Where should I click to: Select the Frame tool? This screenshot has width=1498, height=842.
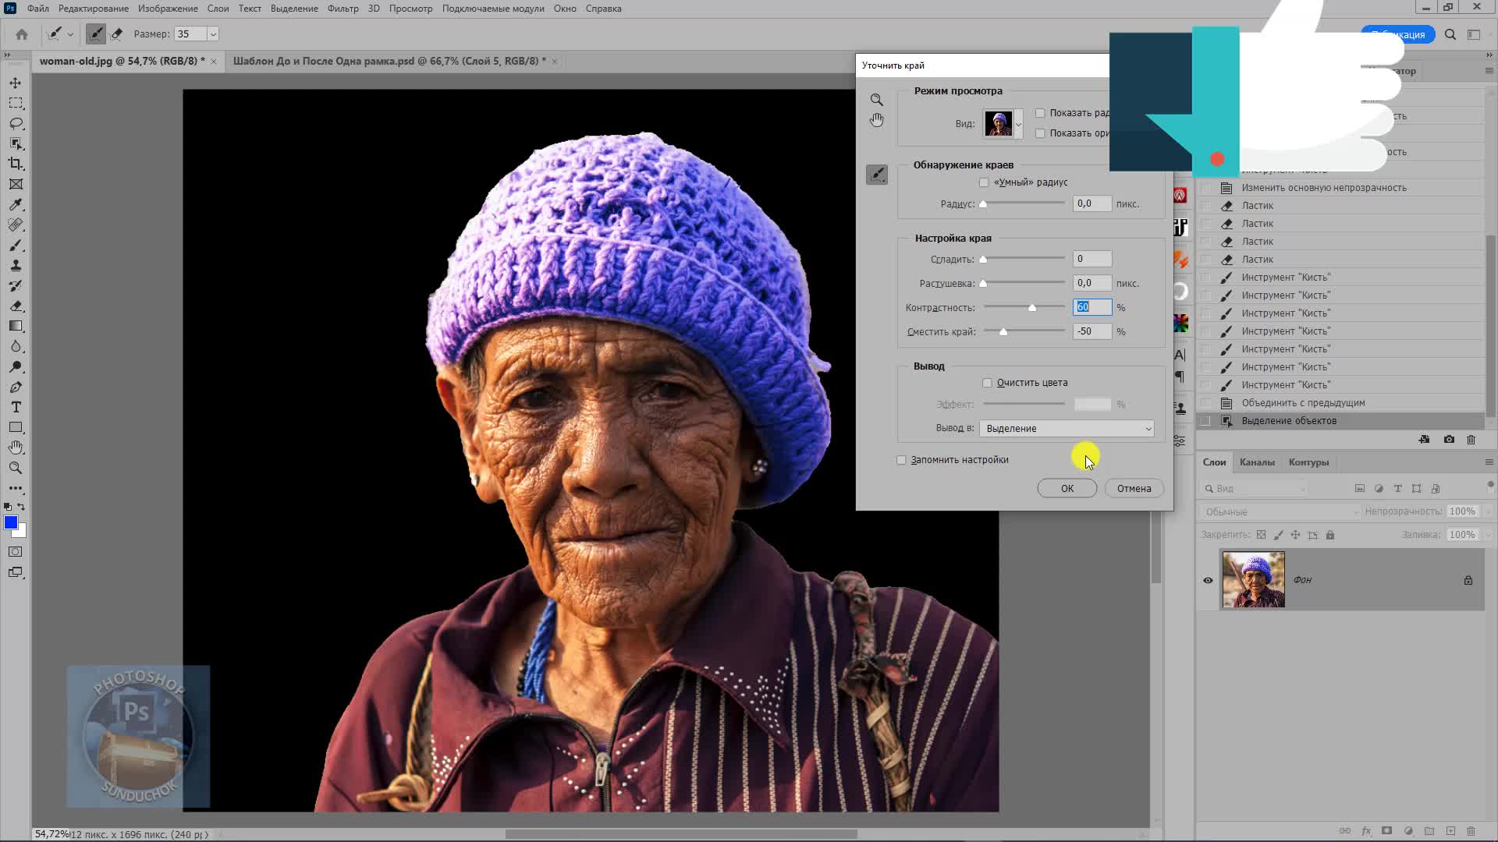click(x=16, y=184)
